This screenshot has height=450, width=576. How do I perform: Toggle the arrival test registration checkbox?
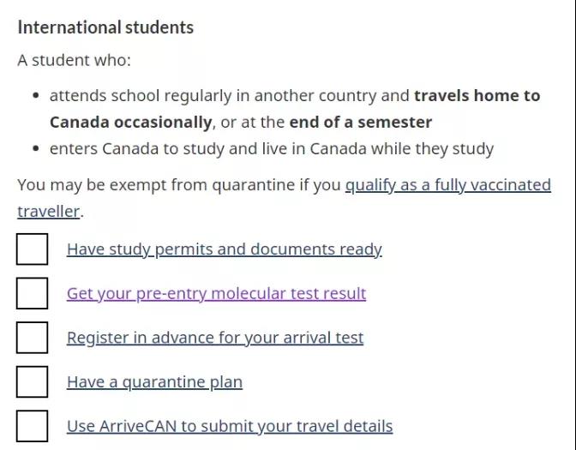[32, 338]
